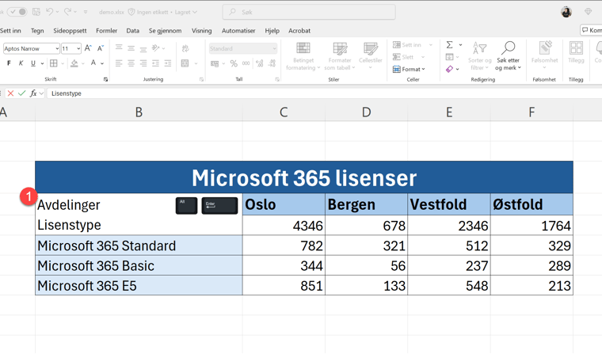602x354 pixels.
Task: Open the Hjelp tab
Action: point(272,31)
